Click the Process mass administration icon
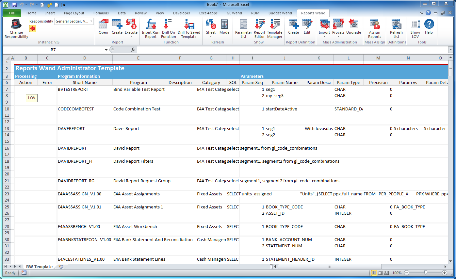Screen dimensions: 456x279 (338, 24)
